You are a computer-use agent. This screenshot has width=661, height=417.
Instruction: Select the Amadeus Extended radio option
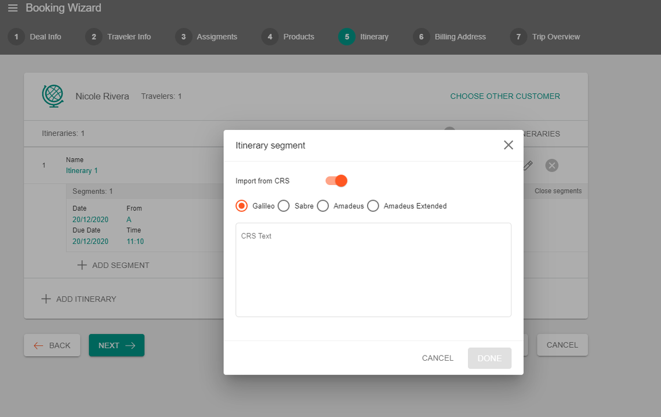[373, 206]
